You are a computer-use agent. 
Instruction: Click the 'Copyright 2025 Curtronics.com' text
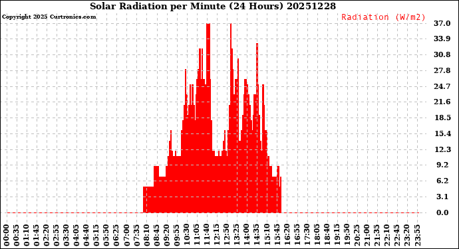49,17
